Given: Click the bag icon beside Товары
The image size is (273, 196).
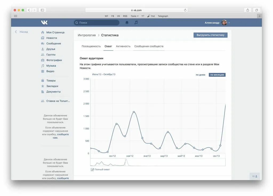Looking at the screenshot, I should (x=42, y=80).
